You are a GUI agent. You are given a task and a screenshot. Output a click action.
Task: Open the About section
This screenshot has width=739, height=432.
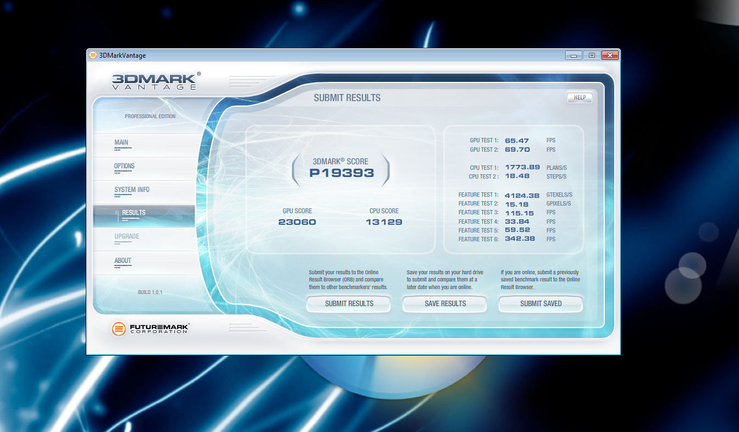(x=144, y=263)
